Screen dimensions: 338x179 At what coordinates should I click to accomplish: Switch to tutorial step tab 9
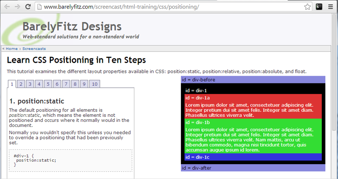coord(84,84)
